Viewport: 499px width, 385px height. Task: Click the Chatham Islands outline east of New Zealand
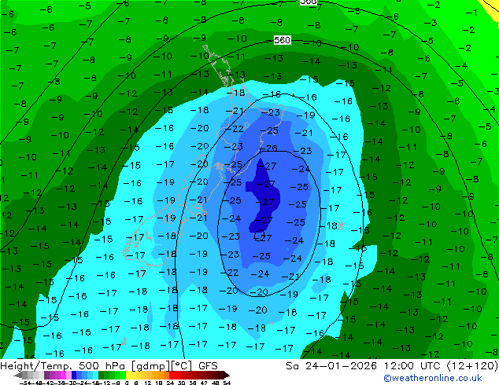[x=341, y=225]
